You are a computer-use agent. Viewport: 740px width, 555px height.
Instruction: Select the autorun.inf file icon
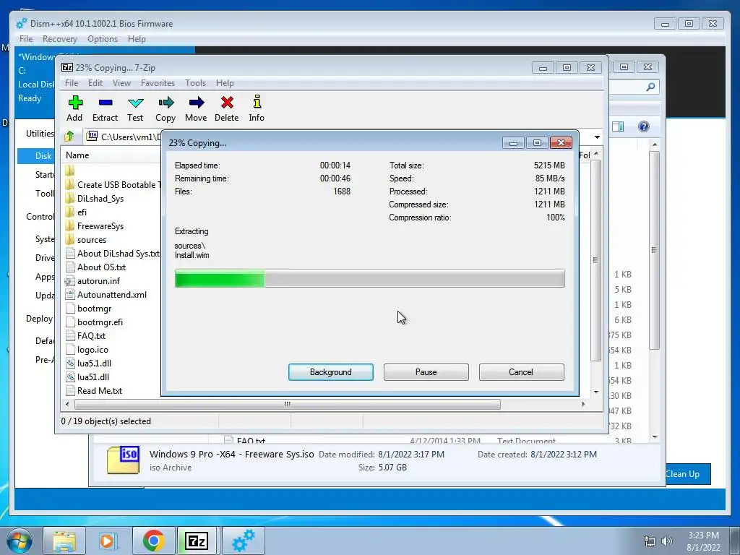point(70,281)
